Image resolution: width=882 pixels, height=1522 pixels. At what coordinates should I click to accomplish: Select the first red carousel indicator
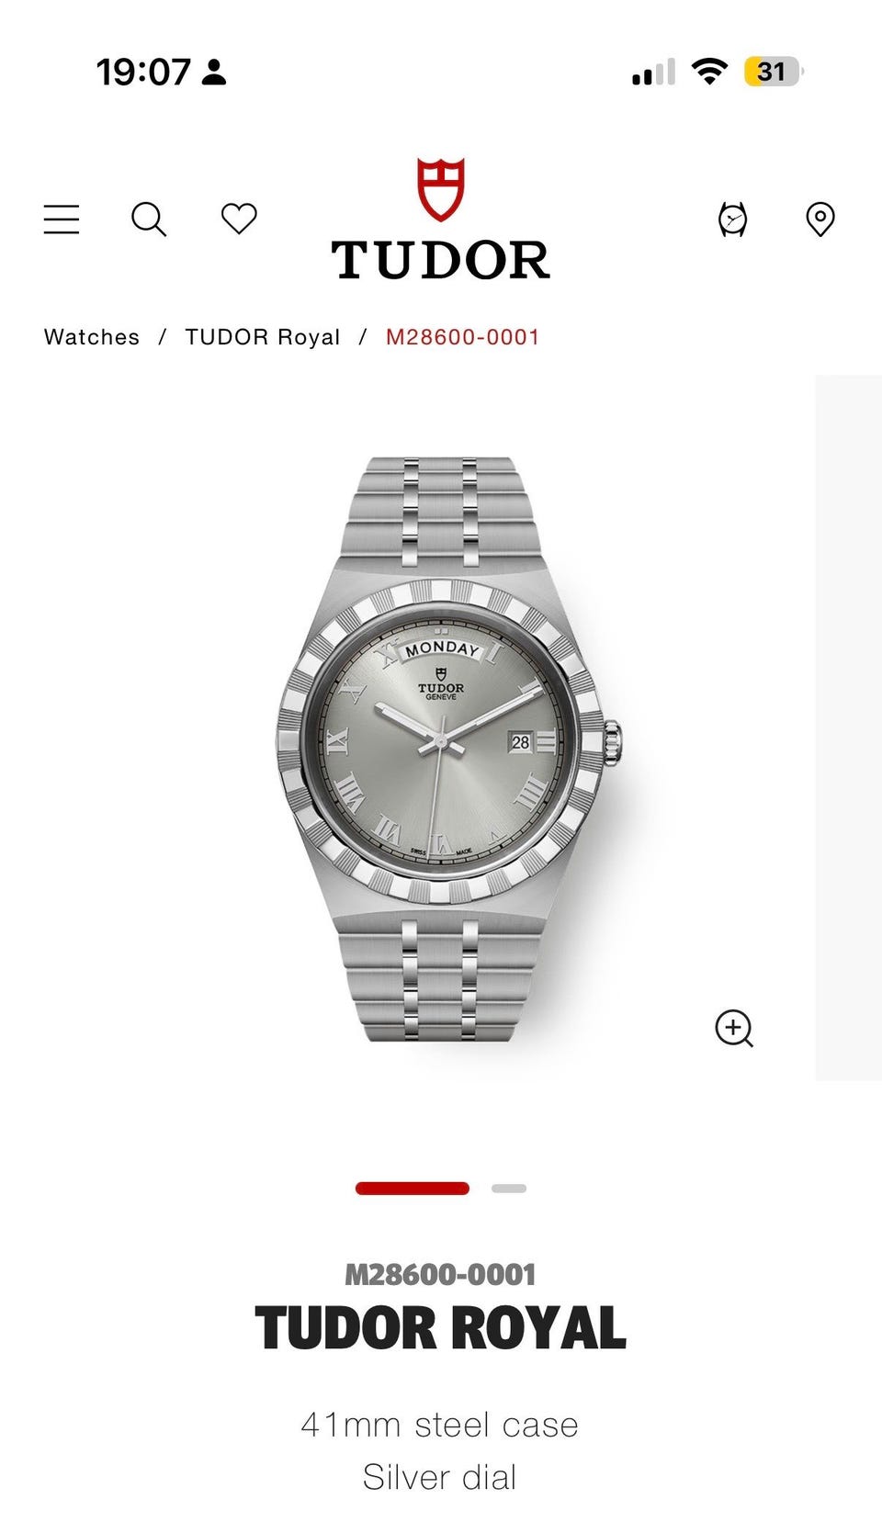[413, 1189]
